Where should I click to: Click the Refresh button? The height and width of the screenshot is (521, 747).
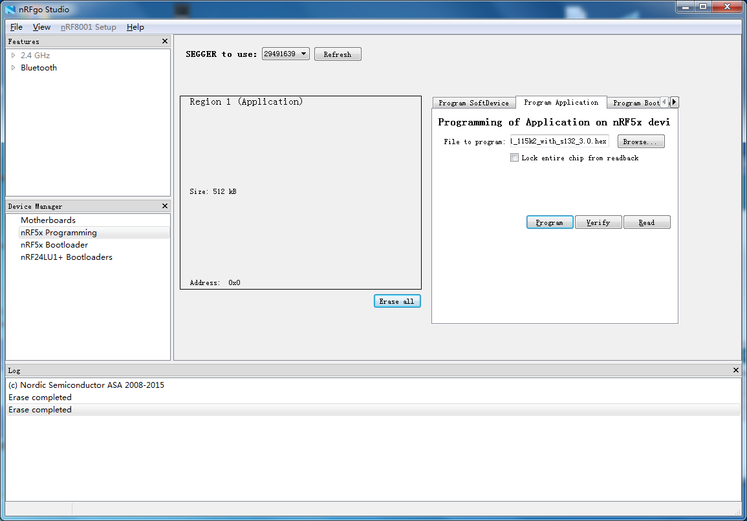[338, 54]
